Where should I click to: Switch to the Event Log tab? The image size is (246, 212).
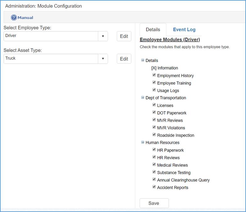coord(184,29)
